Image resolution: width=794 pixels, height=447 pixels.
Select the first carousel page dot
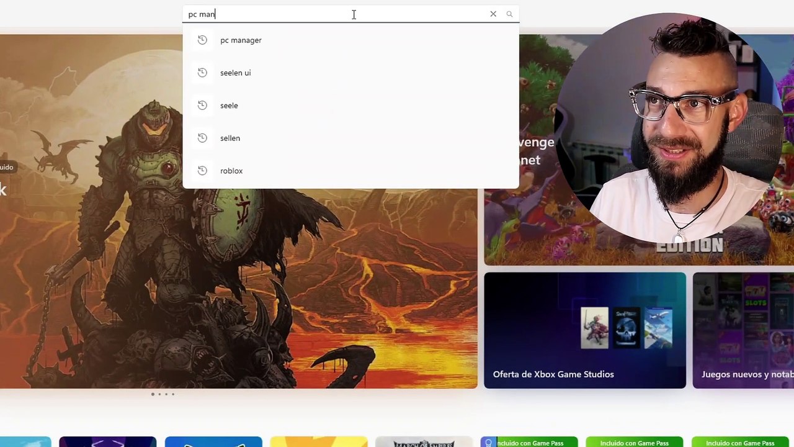[x=153, y=394]
